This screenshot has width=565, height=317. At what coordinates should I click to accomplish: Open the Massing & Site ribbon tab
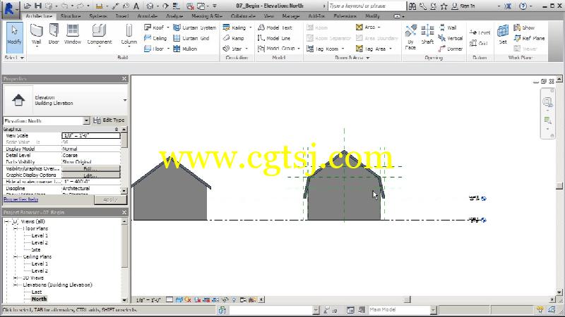click(x=207, y=16)
